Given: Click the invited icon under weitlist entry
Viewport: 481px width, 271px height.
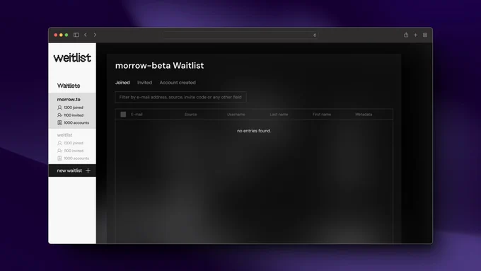Looking at the screenshot, I should click(59, 151).
